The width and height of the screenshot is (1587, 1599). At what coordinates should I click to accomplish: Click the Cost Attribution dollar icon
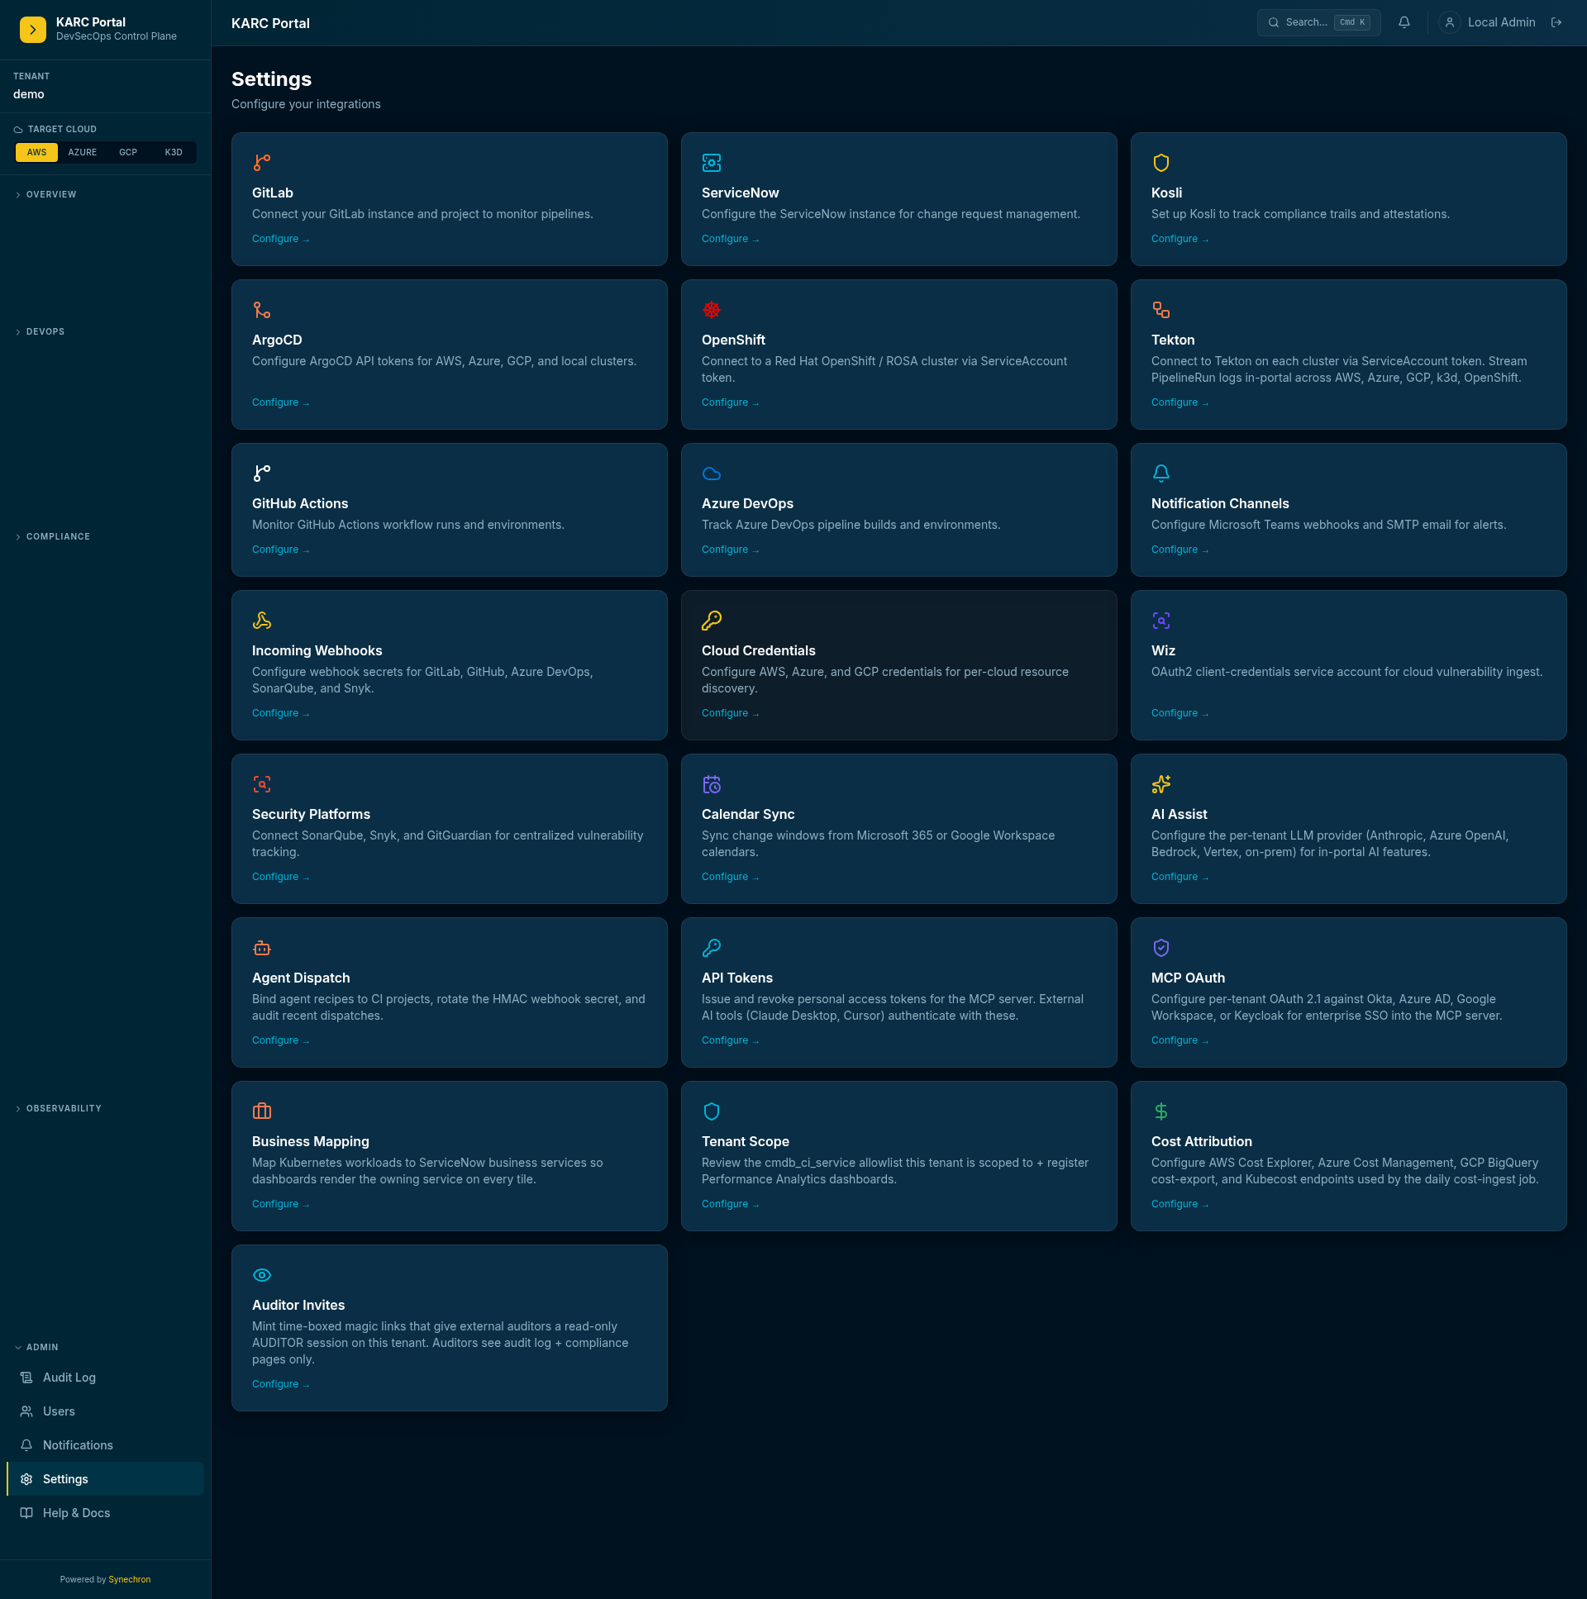point(1160,1111)
